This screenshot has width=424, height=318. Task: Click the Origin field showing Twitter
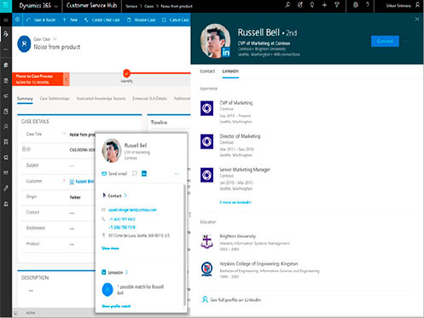click(75, 197)
